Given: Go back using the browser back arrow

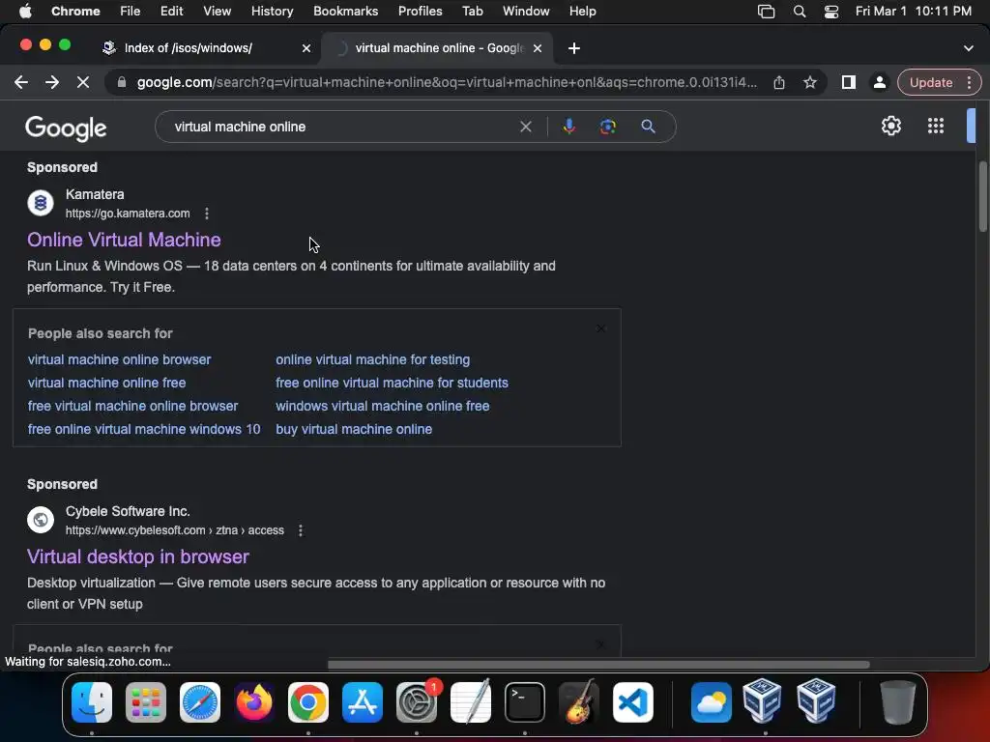Looking at the screenshot, I should click(21, 82).
